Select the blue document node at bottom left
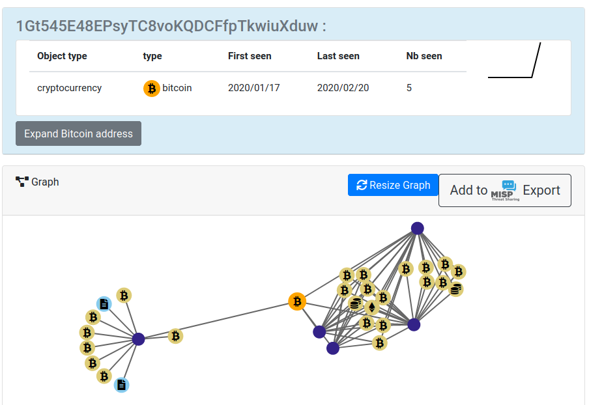 click(x=121, y=385)
